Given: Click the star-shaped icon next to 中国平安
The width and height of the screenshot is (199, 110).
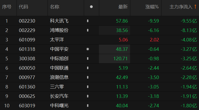Looking at the screenshot, I should coord(88,49).
